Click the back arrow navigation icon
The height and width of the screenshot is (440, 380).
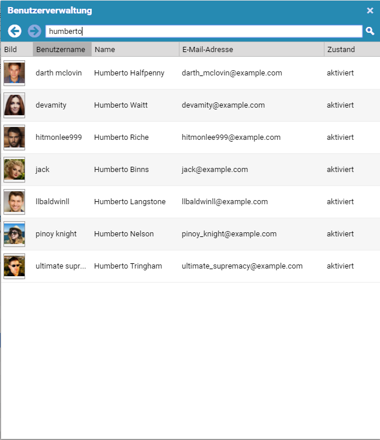pyautogui.click(x=15, y=31)
